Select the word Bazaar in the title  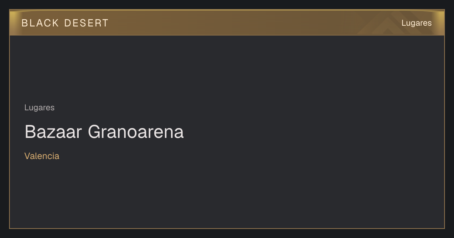point(54,132)
